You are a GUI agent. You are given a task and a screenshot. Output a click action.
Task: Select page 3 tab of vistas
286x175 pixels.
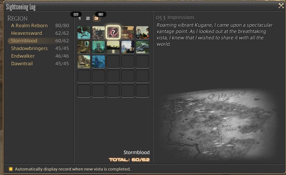(97, 18)
